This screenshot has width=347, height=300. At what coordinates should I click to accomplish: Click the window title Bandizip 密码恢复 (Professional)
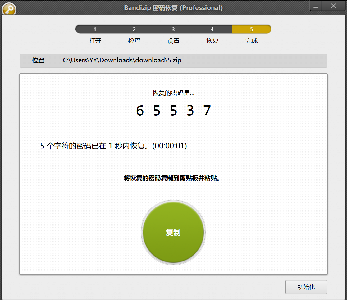[x=173, y=8]
